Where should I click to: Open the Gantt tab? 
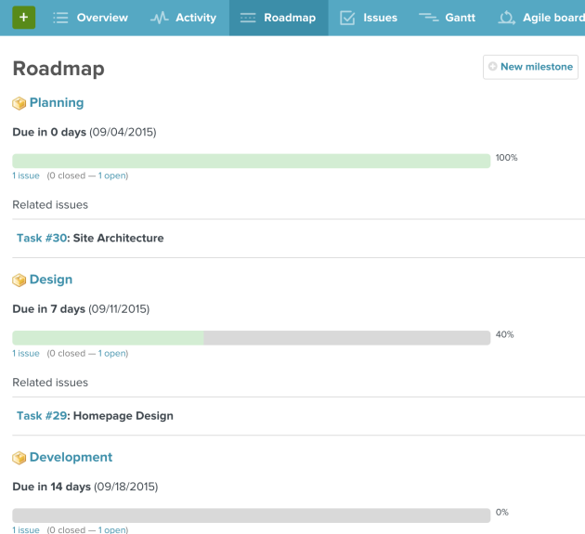coord(447,18)
